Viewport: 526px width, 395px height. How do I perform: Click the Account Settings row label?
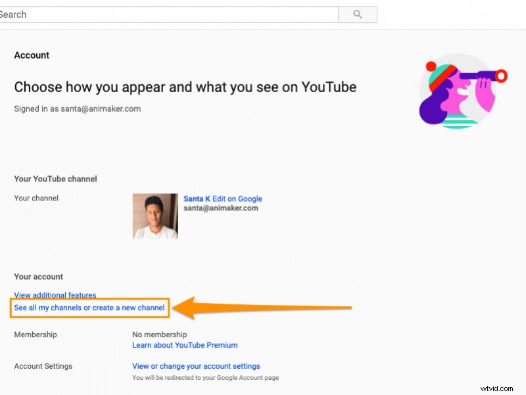tap(43, 366)
